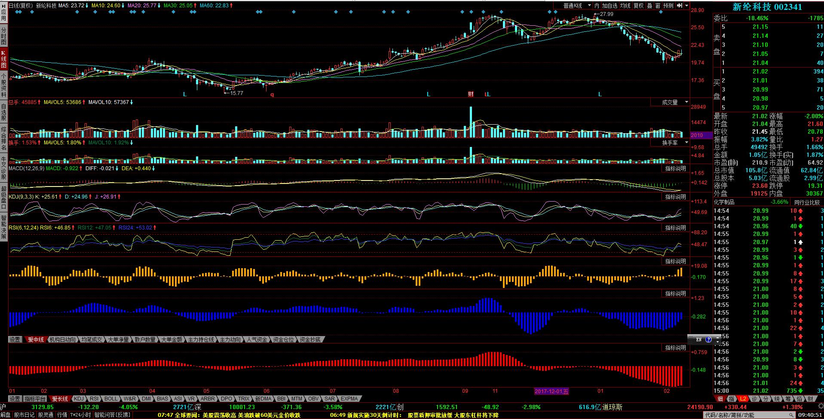Click the red 财 marker on the K-line chart

click(471, 94)
